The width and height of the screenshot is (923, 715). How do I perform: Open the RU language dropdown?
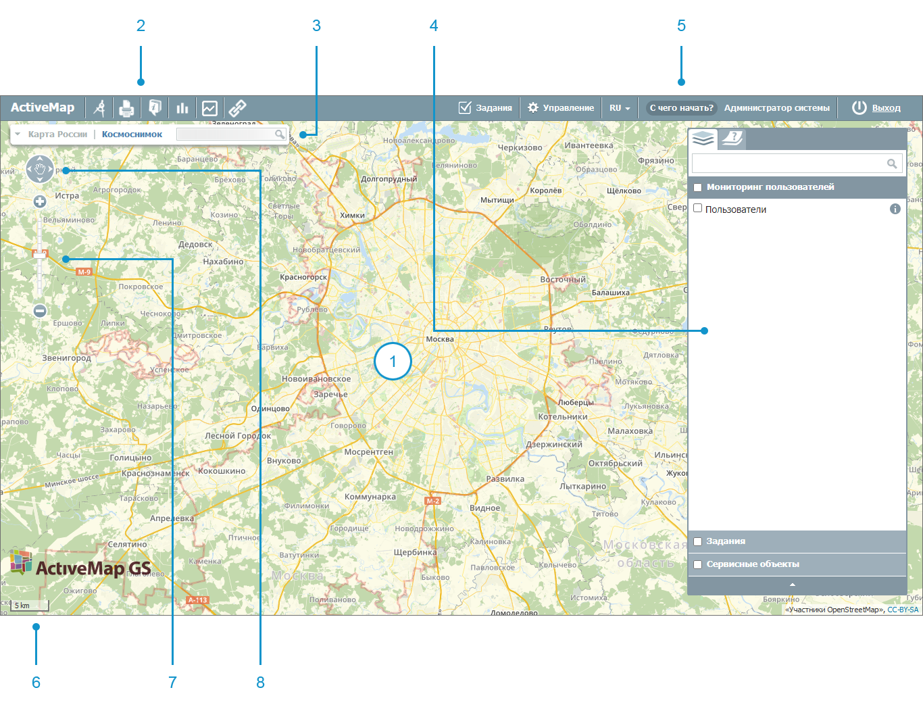[x=619, y=107]
